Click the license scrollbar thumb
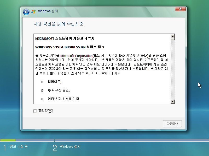This screenshot has width=209, height=156. click(173, 39)
